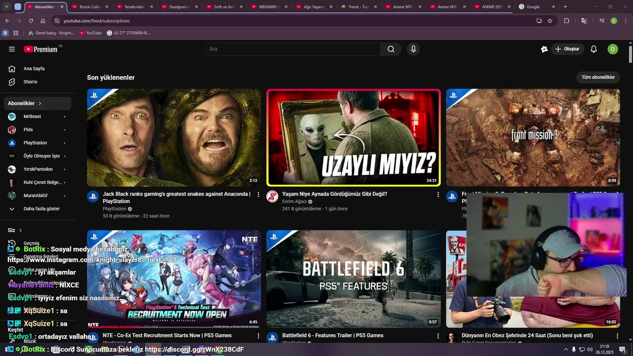Viewport: 633px width, 356px height.
Task: Open Jack Black Anaconda video thumbnail
Action: tap(174, 137)
